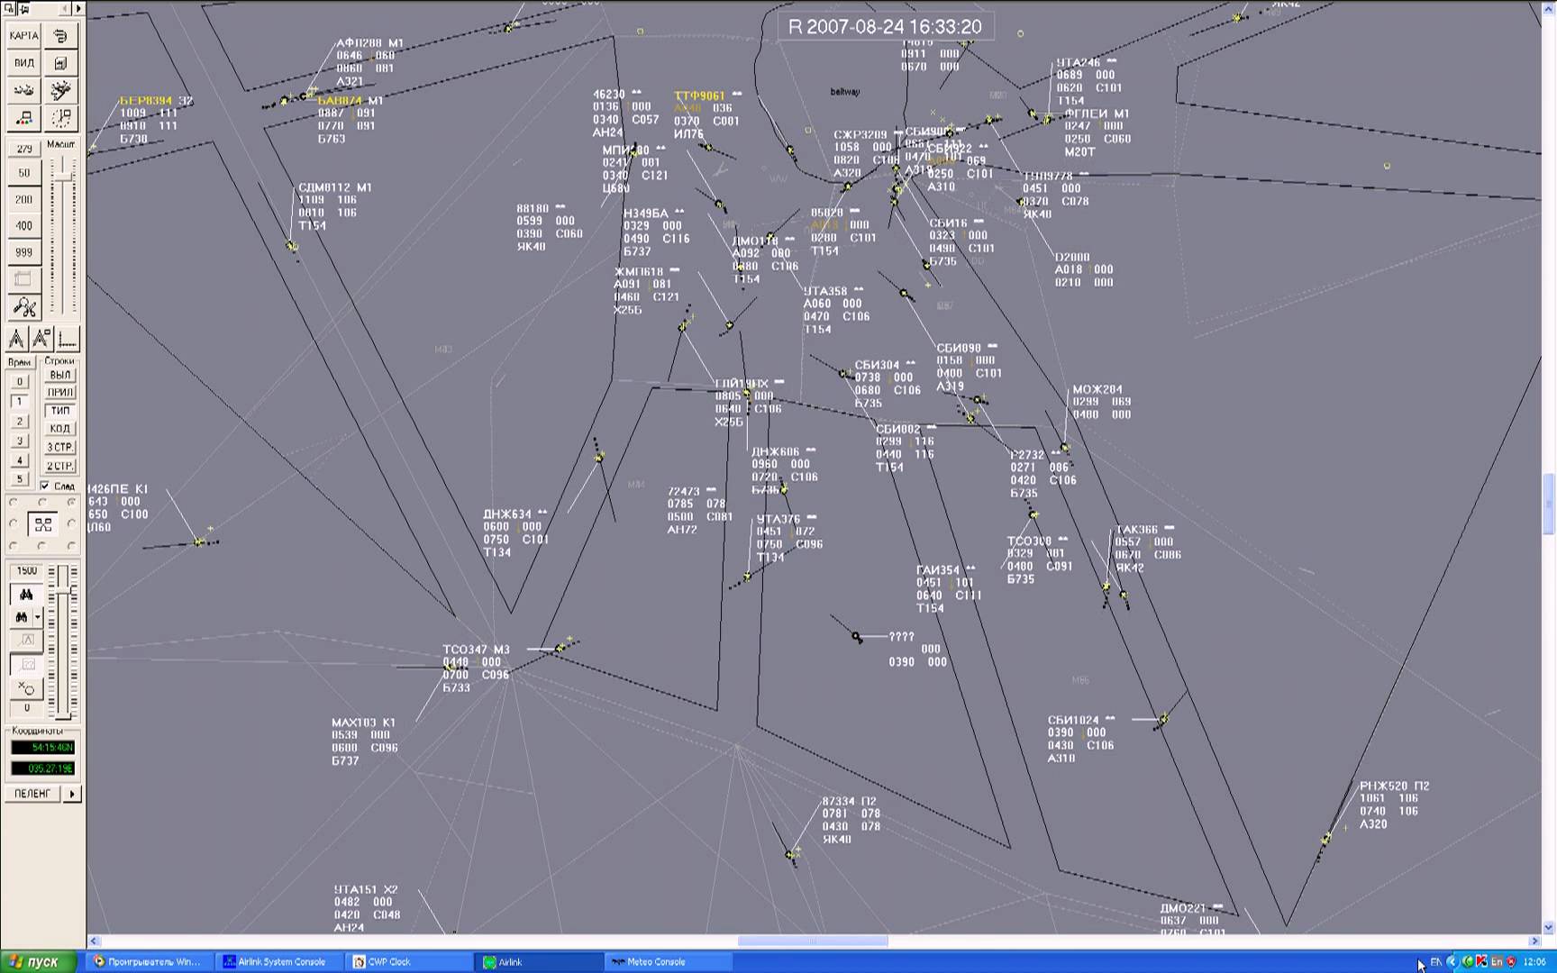Click the Масшт scale slider handle

tap(62, 176)
